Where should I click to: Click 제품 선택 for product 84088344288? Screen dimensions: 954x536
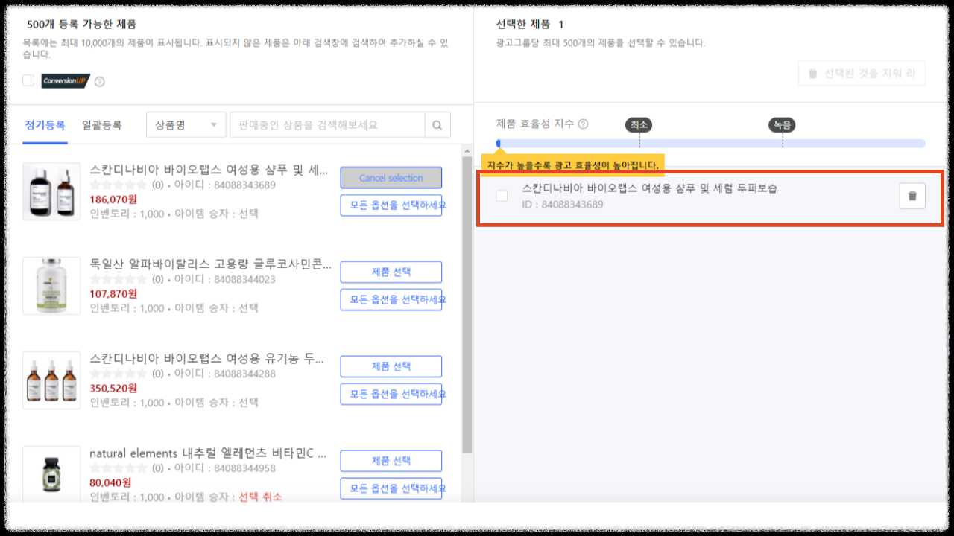[391, 366]
